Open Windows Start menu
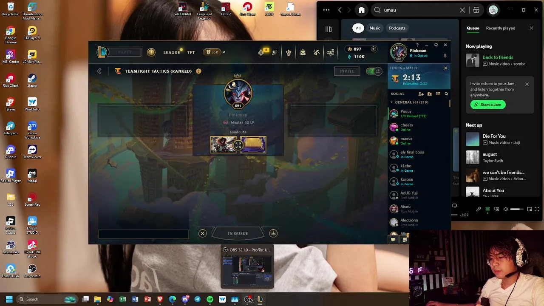Viewport: 544px width, 306px height. click(x=9, y=299)
